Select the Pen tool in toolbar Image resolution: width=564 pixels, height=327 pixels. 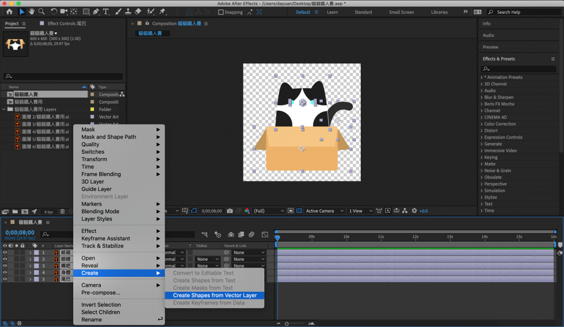click(x=97, y=12)
